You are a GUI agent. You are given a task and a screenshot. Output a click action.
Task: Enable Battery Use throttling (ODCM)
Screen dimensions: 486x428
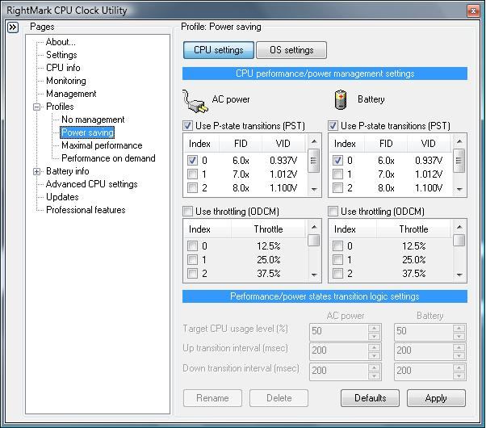click(333, 212)
